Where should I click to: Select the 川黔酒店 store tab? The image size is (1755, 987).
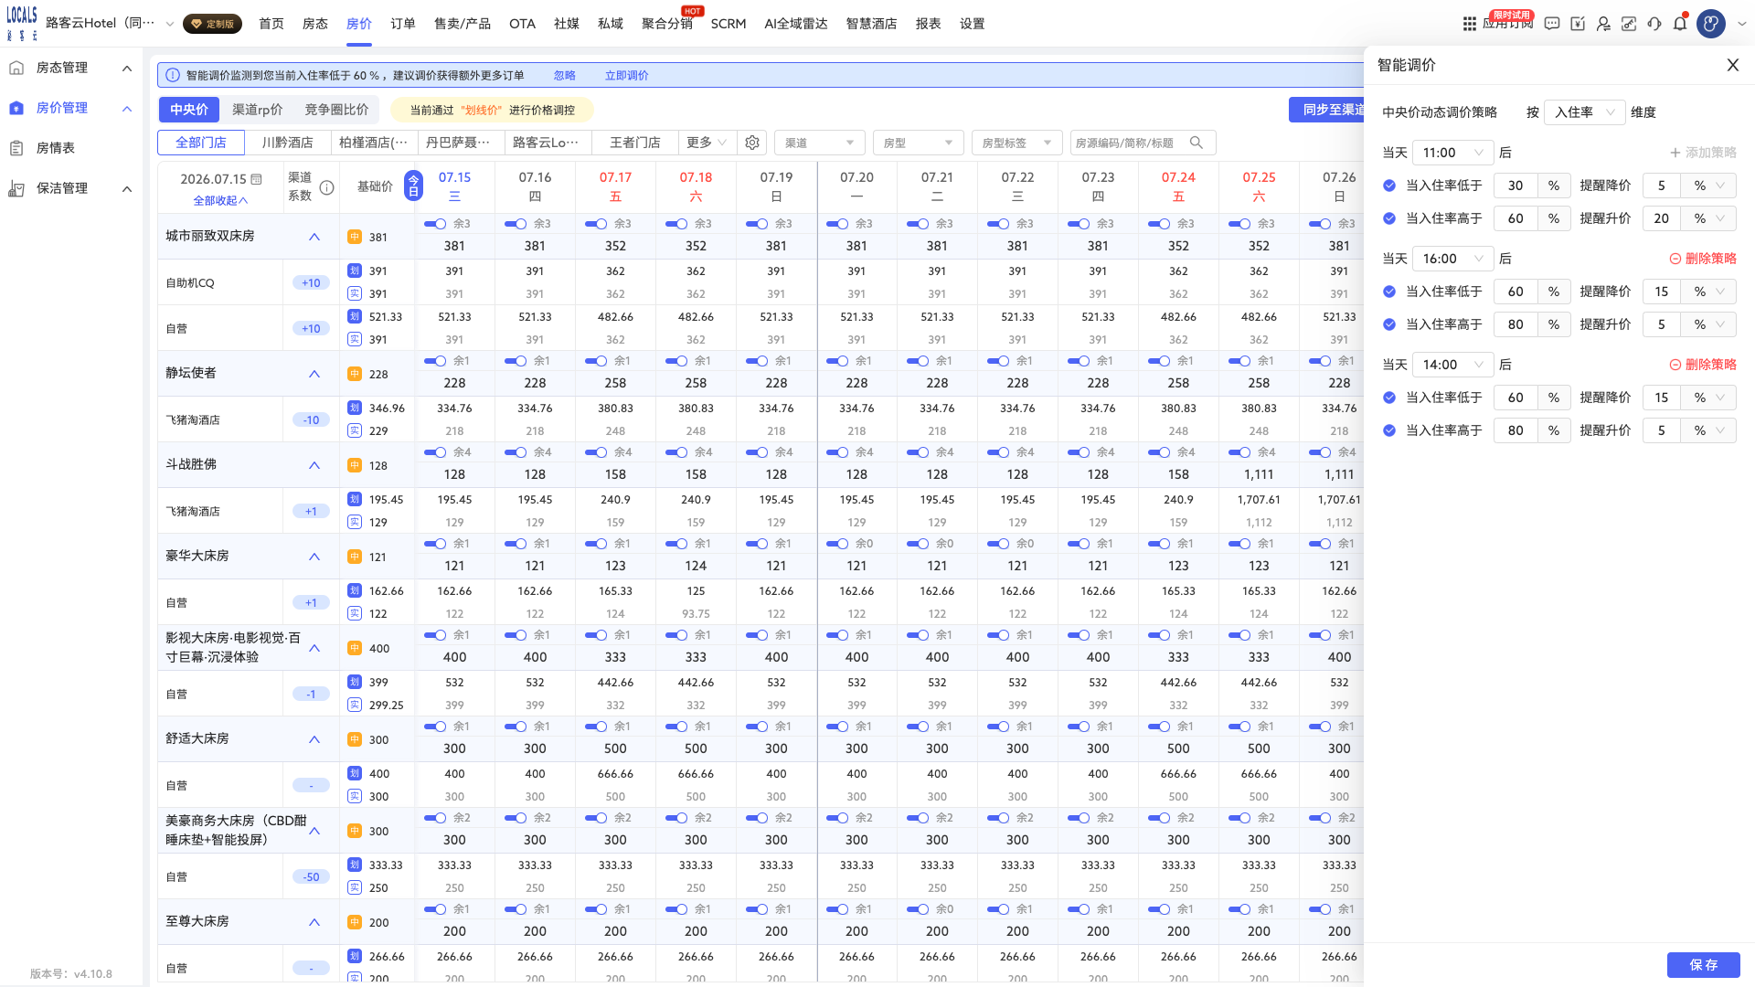tap(287, 143)
